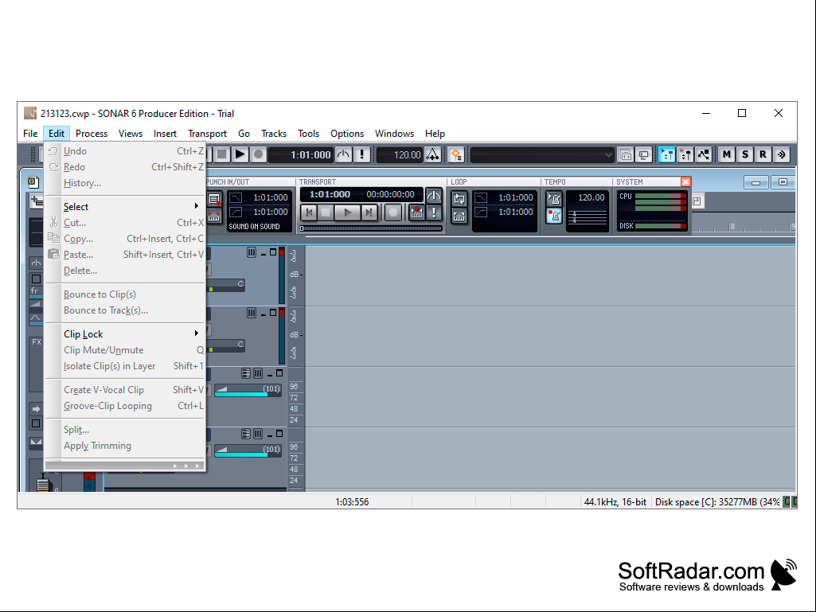Click the insert tempo icon beside top 120.00
The width and height of the screenshot is (816, 612).
click(x=433, y=154)
